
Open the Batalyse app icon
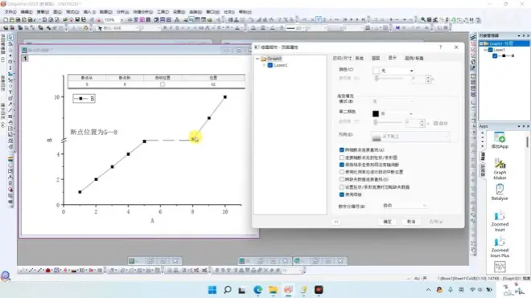(x=500, y=192)
